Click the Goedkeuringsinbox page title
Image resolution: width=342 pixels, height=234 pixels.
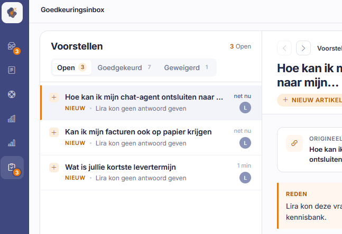pyautogui.click(x=72, y=10)
